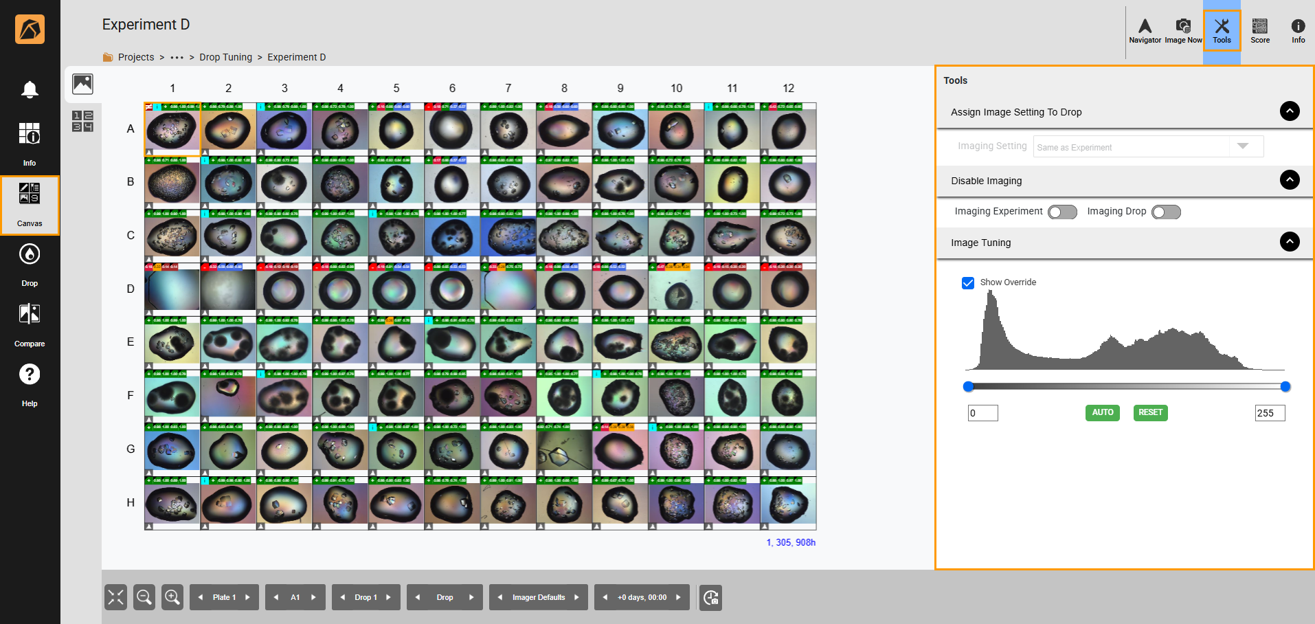The height and width of the screenshot is (624, 1315).
Task: Open the Imaging Setting dropdown
Action: pos(1147,146)
